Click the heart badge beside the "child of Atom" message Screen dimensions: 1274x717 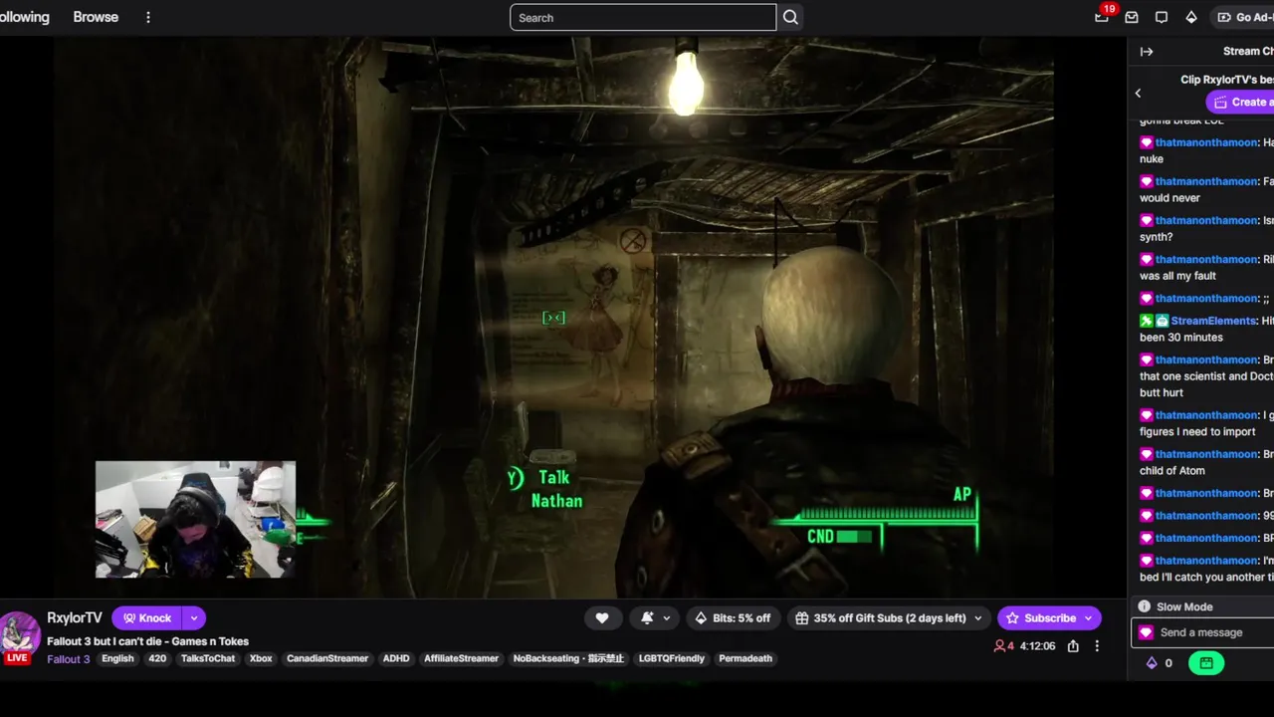click(x=1147, y=454)
